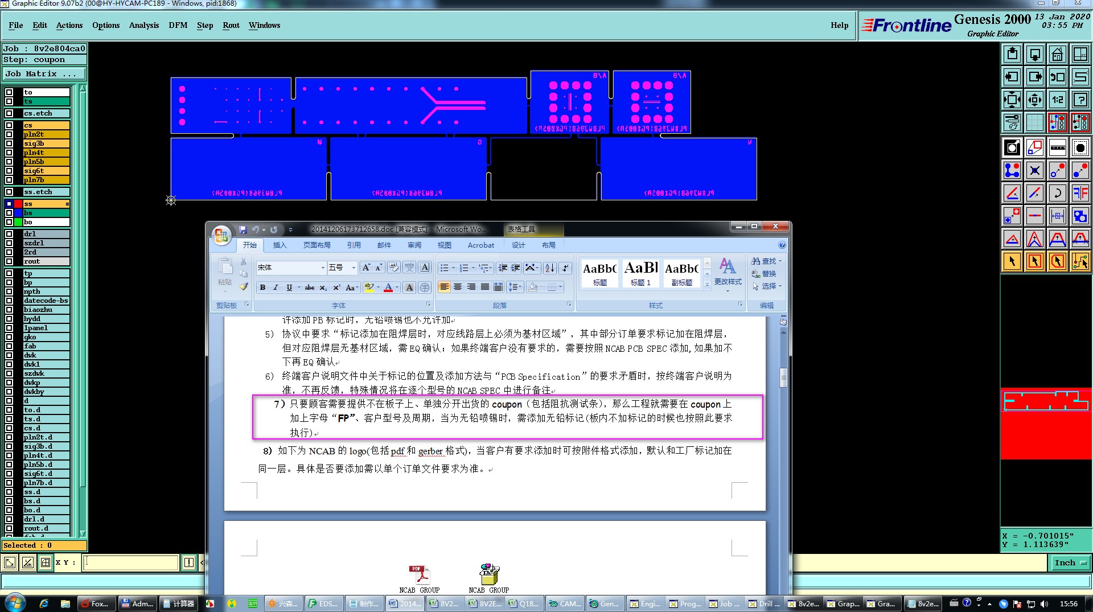Toggle the grid display icon in Genesis
This screenshot has height=612, width=1093.
coord(1034,122)
